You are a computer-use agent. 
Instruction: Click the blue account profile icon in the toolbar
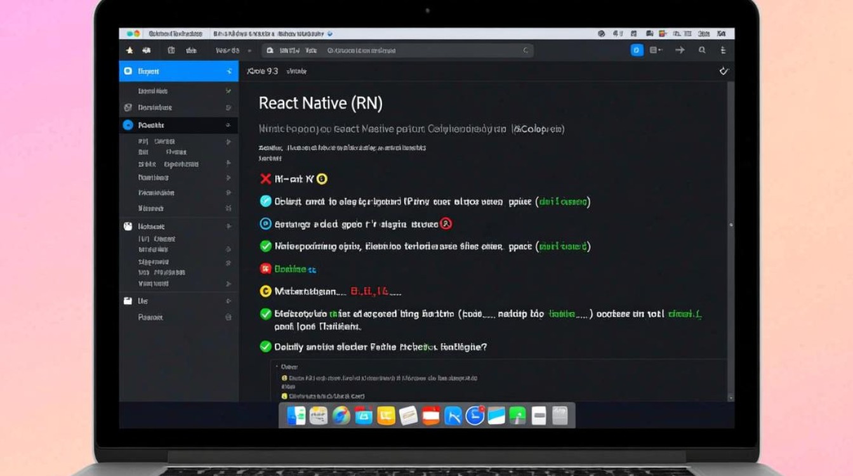tap(637, 50)
